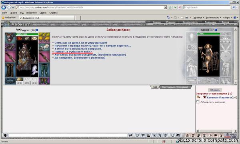Click the send message arrow icon

click(130, 135)
